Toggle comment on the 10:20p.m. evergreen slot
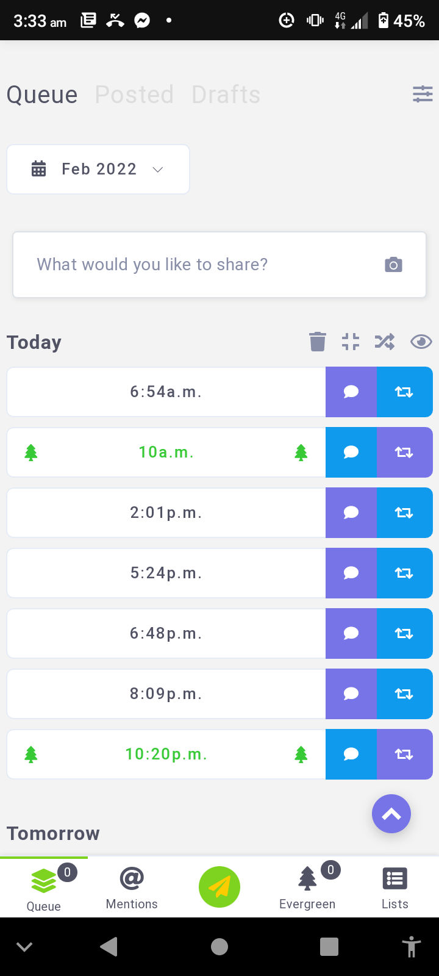 351,754
